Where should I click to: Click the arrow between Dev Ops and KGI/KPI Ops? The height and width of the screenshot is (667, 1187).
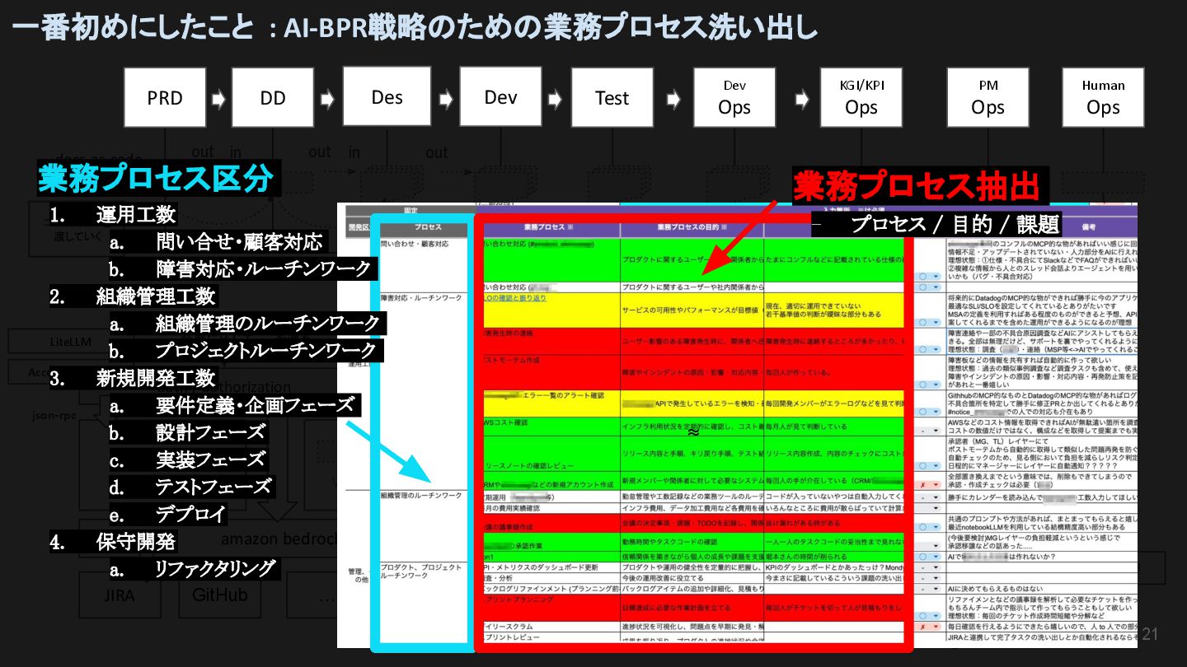(803, 99)
